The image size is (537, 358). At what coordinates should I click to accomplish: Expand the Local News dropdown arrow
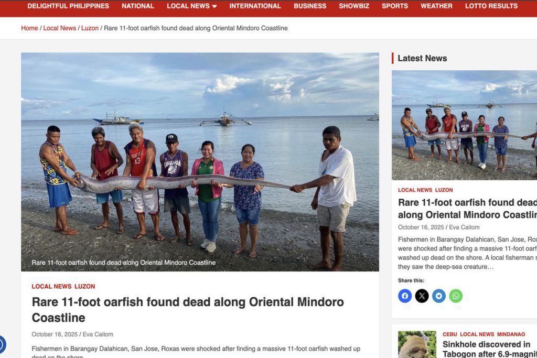tap(214, 6)
